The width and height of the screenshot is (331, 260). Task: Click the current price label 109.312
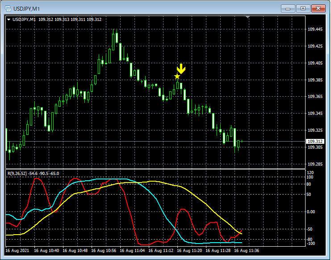pos(315,142)
